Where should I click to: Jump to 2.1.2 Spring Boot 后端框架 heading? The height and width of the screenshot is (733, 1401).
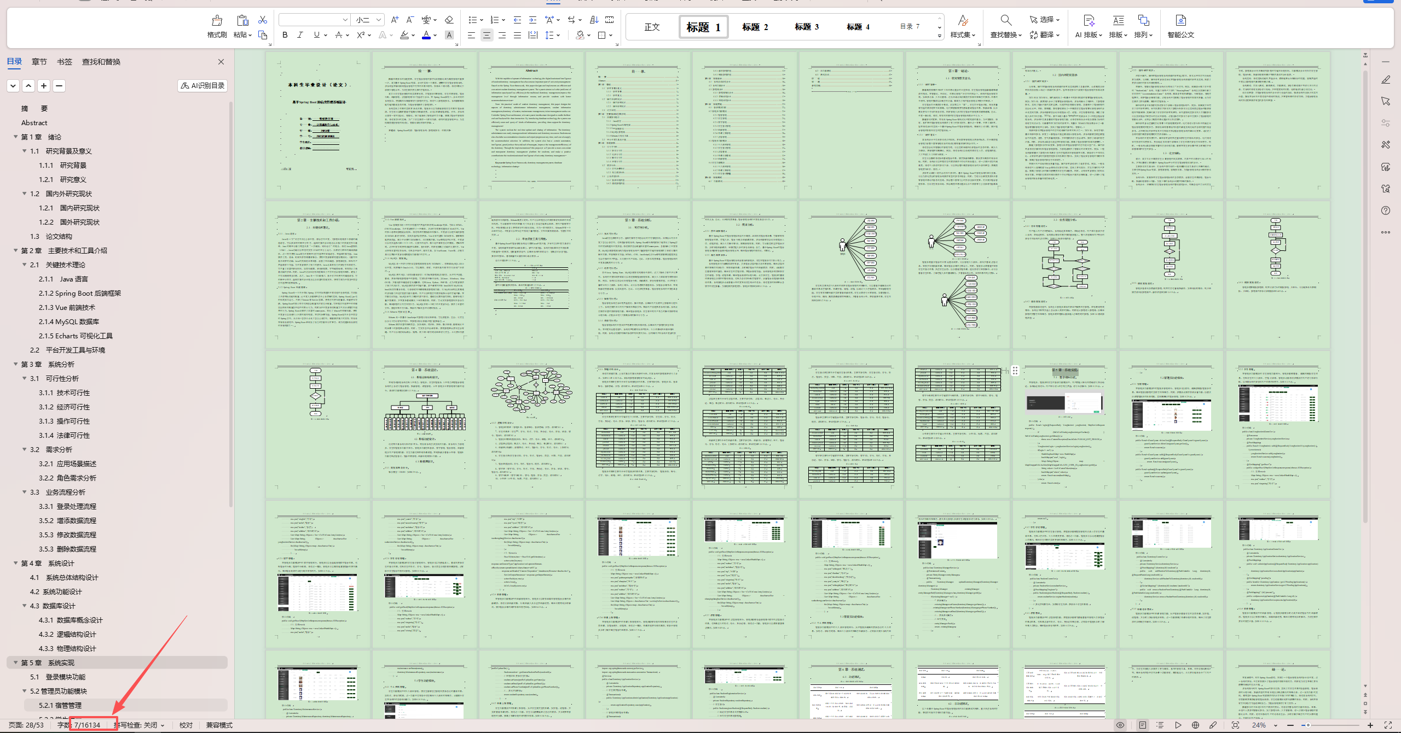coord(80,293)
